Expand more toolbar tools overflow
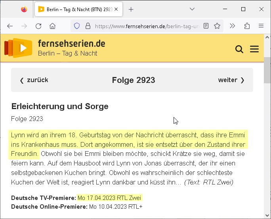 pyautogui.click(x=233, y=26)
